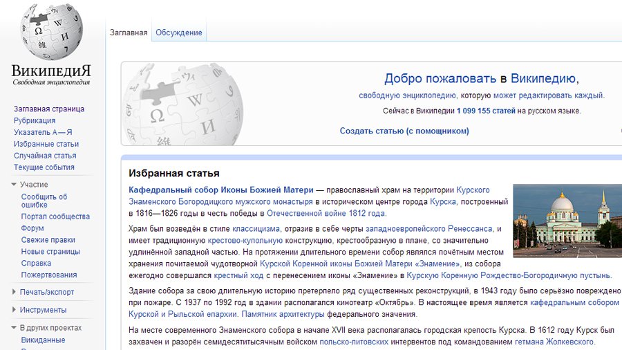Screen dimensions: 622x350
Task: View Свежие правки recent changes
Action: coord(48,240)
